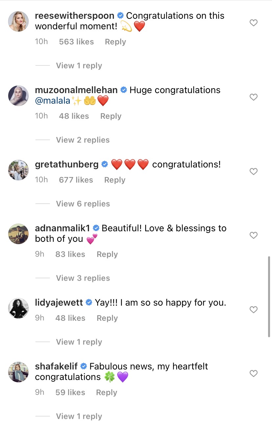Open reesewitherspoon's profile picture
Screen dimensions: 272x429
(x=18, y=21)
